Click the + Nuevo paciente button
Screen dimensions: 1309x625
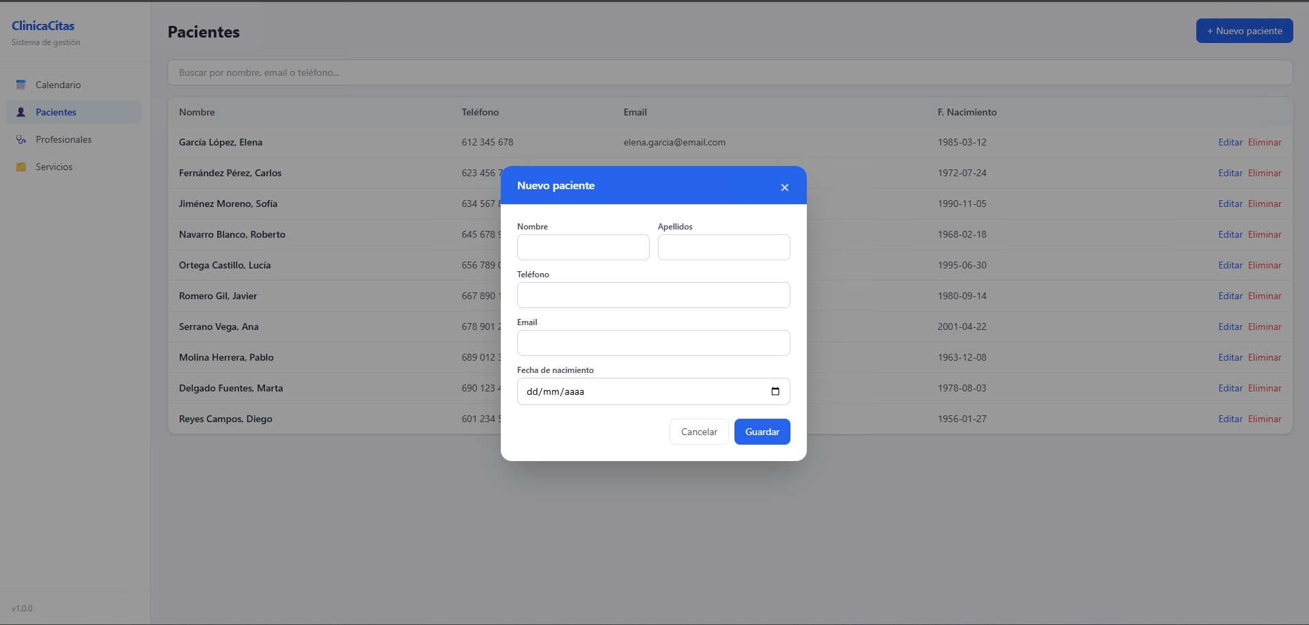pyautogui.click(x=1244, y=31)
